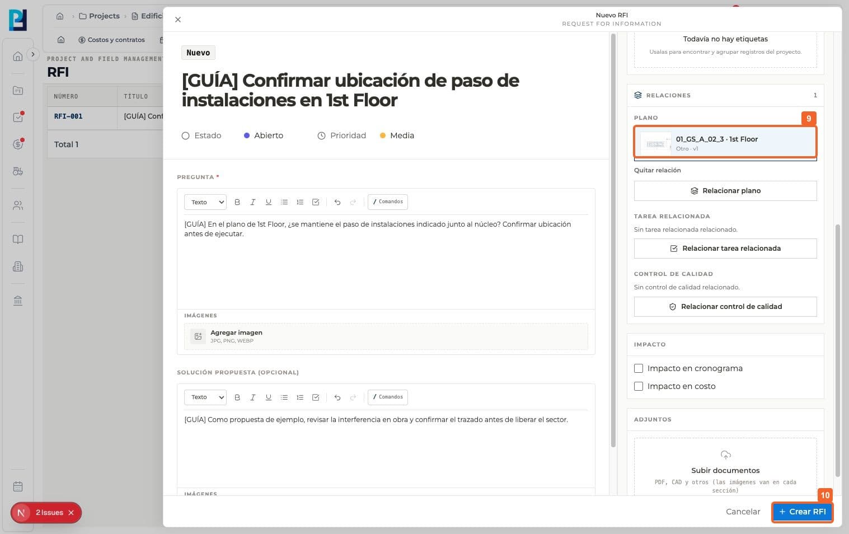Screen dimensions: 849x534
Task: Open Abierto status selector
Action: tap(264, 135)
